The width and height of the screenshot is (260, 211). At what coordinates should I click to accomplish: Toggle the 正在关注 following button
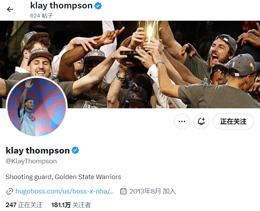tap(233, 121)
